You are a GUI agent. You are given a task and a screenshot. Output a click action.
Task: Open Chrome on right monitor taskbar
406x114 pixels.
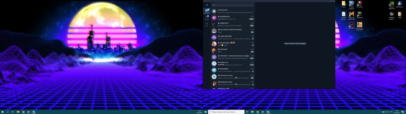point(258,112)
